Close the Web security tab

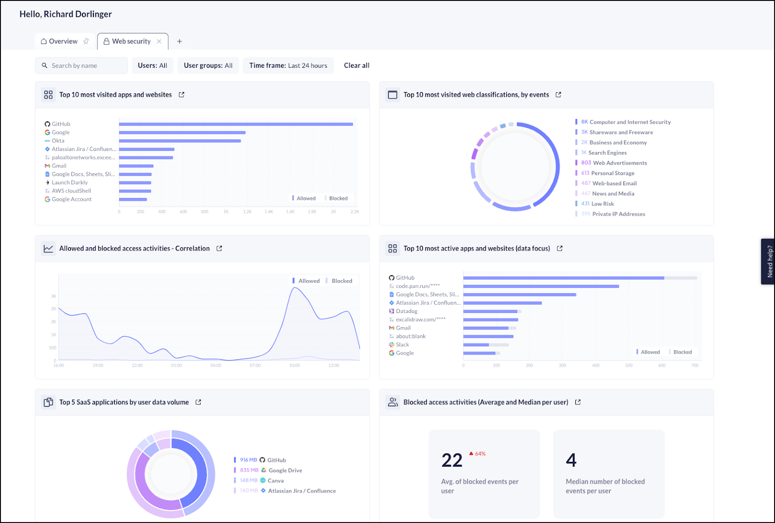point(159,42)
